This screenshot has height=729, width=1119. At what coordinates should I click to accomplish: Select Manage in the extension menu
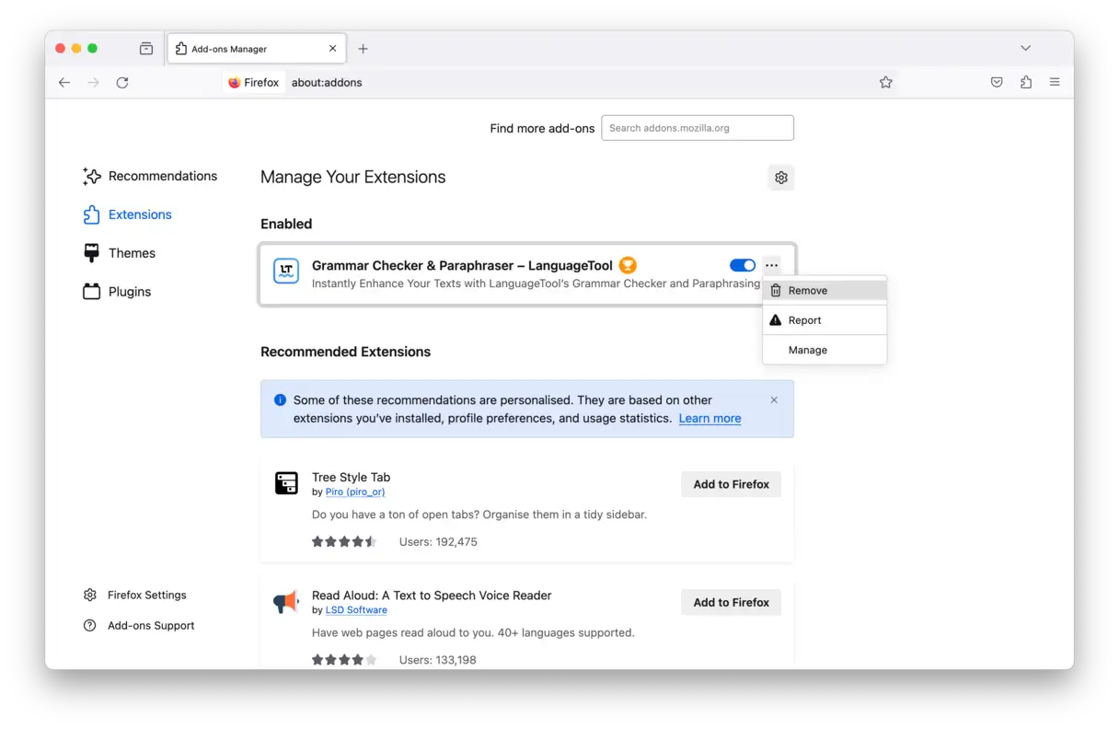coord(807,350)
